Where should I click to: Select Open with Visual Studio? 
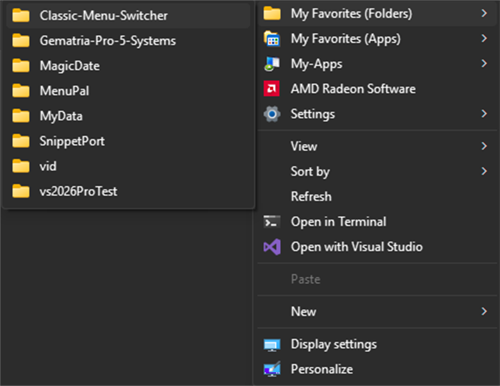coord(377,247)
